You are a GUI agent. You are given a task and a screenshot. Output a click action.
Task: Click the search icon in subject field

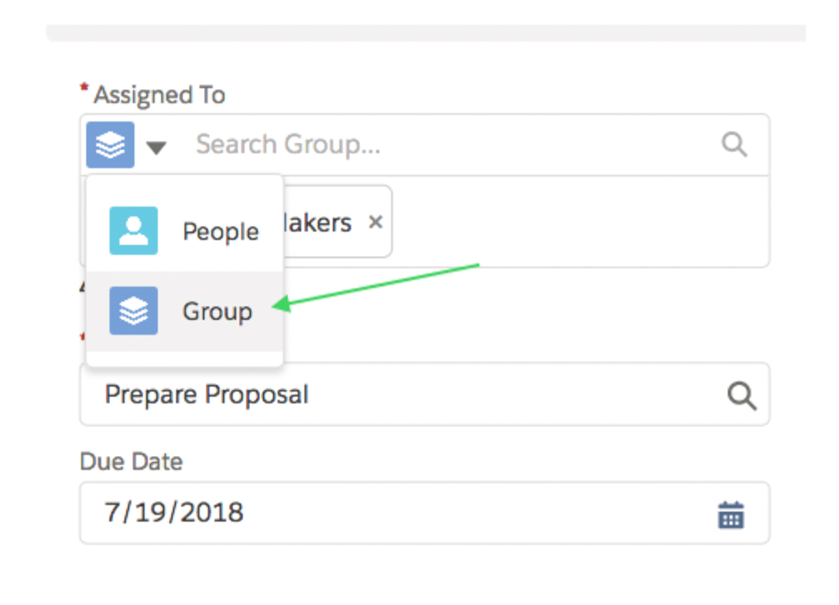click(742, 396)
